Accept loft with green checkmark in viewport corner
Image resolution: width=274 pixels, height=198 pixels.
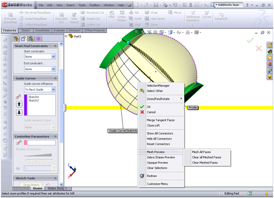click(250, 40)
